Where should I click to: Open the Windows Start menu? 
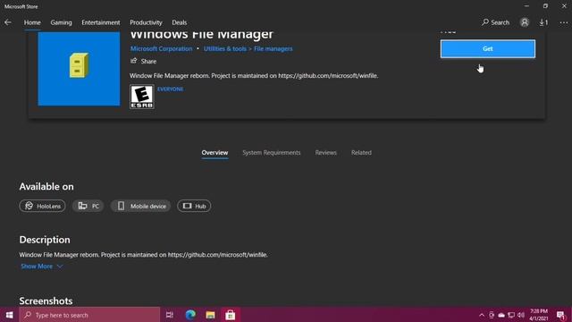(9, 315)
